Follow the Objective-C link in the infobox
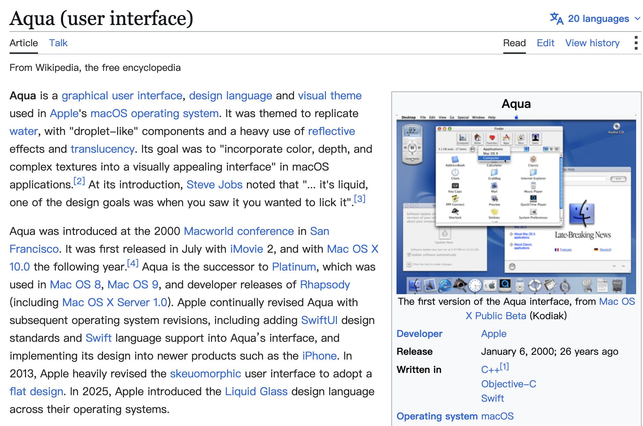Image resolution: width=643 pixels, height=426 pixels. 508,384
